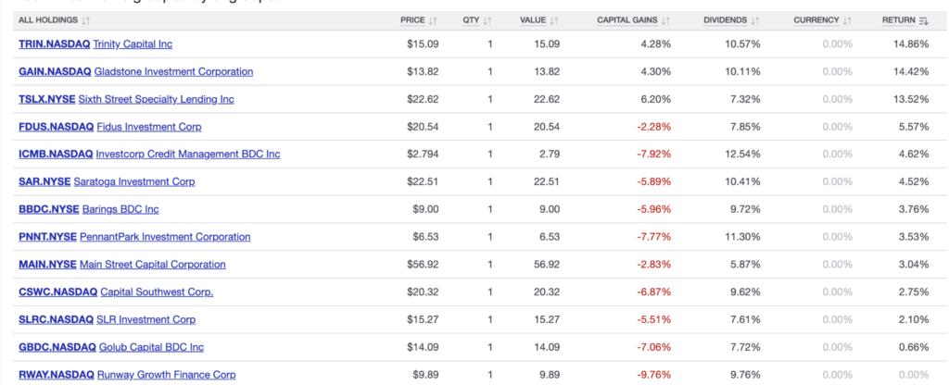Open the TRIN.NASDAQ ticker link

point(54,43)
